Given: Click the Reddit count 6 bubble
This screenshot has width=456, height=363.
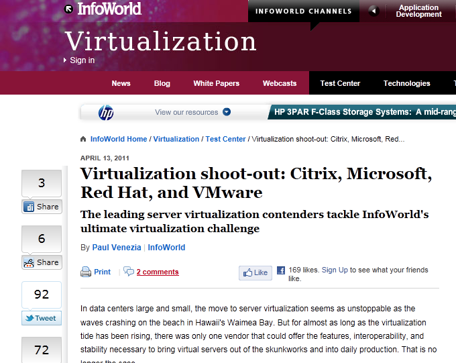Looking at the screenshot, I should 42,239.
